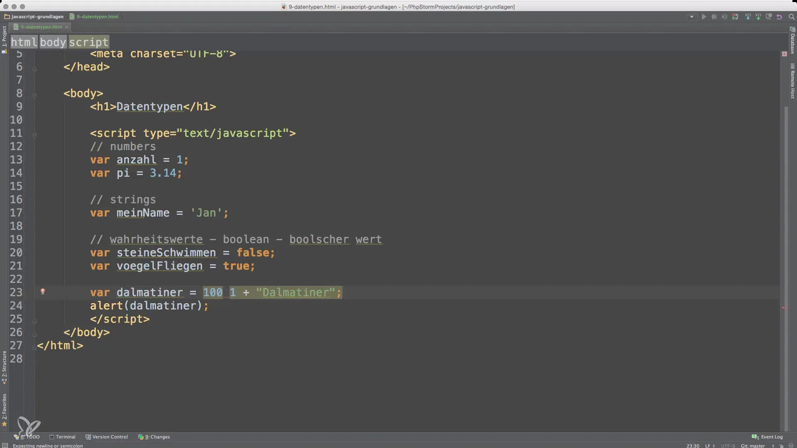Click the VCS Update Project blue arrow icon

coord(748,17)
